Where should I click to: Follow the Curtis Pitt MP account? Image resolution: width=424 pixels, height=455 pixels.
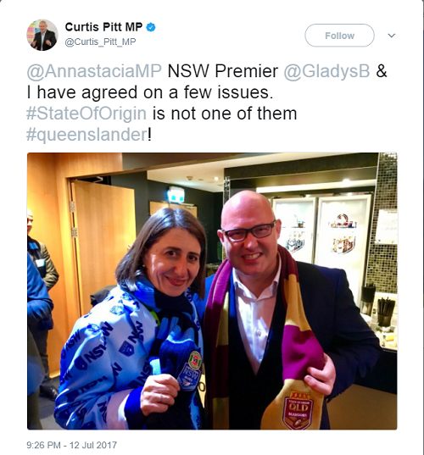click(339, 36)
